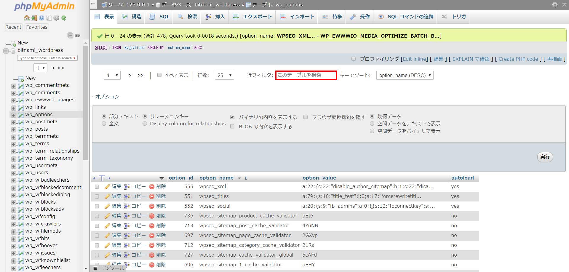Viewport: 569px width, 272px height.
Task: Check the すべて表示 (show all) checkbox
Action: (x=159, y=75)
